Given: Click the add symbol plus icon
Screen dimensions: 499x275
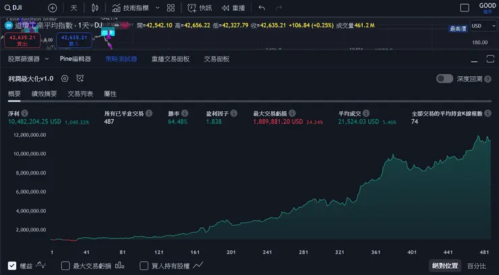Looking at the screenshot, I should click(x=52, y=8).
